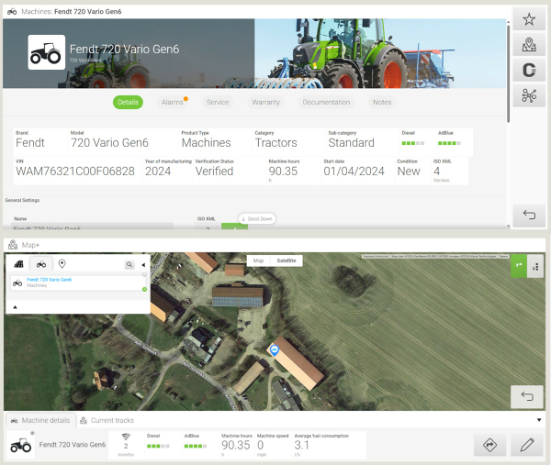This screenshot has height=465, width=551.
Task: Click the green check status on machine row
Action: click(144, 289)
